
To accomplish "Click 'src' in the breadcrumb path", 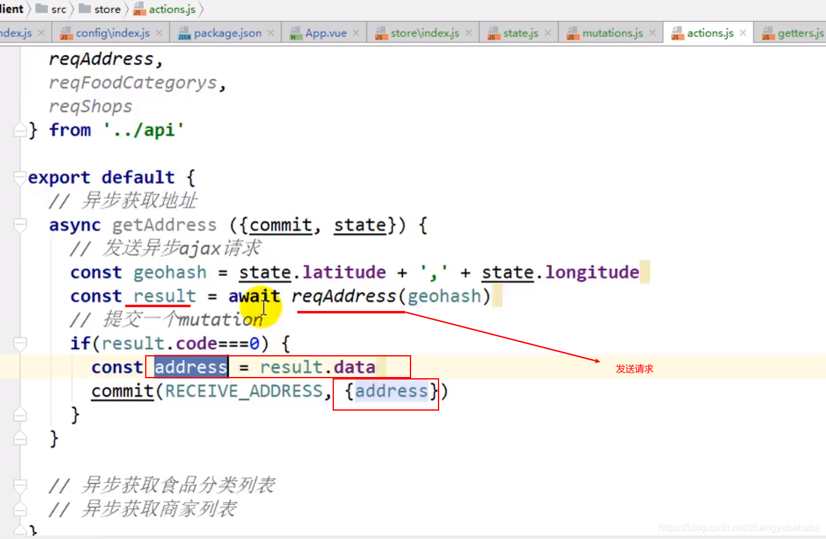I will point(59,9).
